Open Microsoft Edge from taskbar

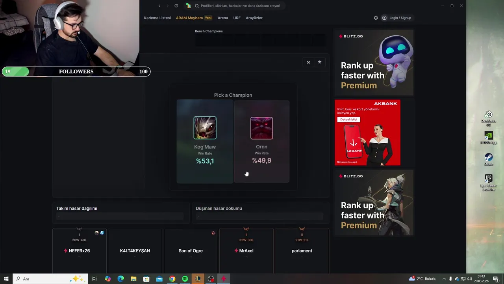click(120, 279)
